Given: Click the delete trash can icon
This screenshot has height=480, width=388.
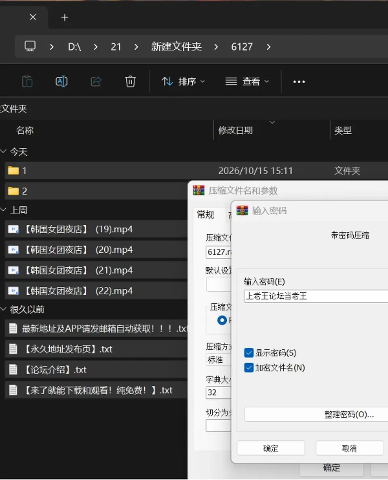Looking at the screenshot, I should pyautogui.click(x=130, y=81).
